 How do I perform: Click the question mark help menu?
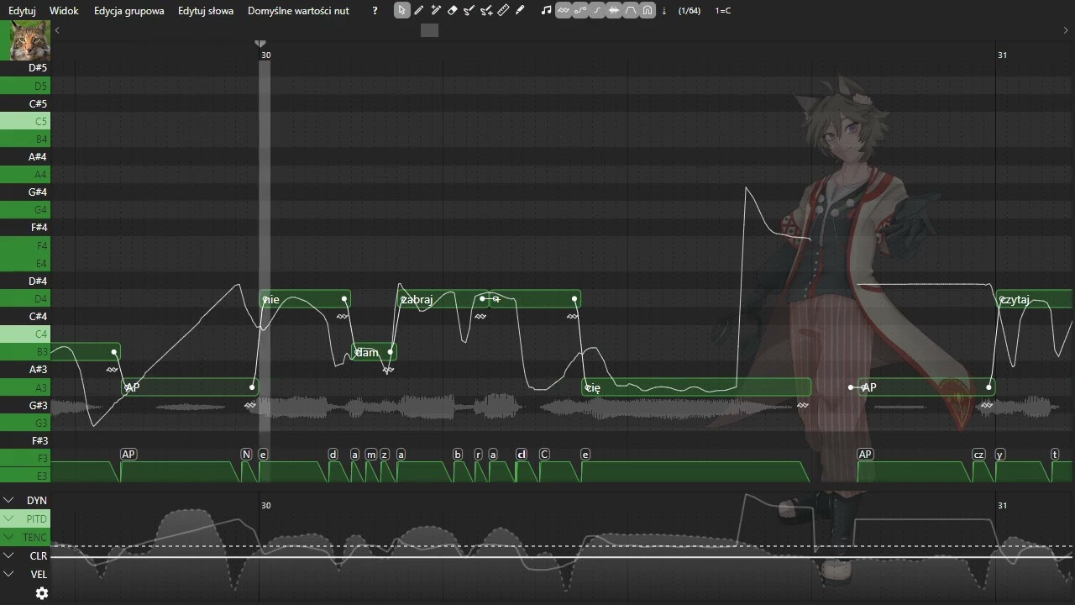point(375,11)
